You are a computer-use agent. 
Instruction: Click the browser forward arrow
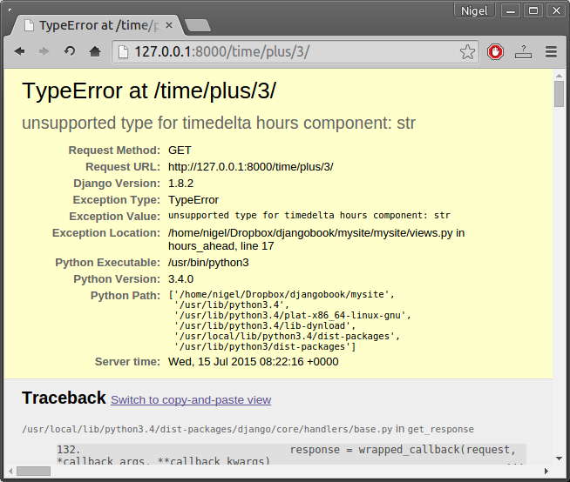(44, 51)
